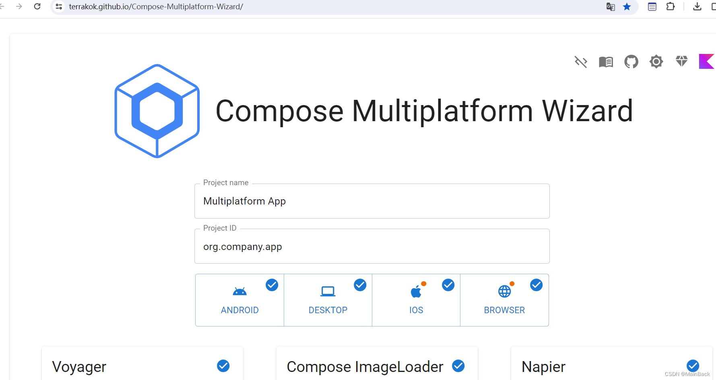Open the site information icon in address bar
Viewport: 716px width, 380px height.
point(59,6)
